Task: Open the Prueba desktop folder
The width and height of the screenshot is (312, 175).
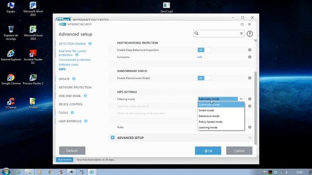Action: click(x=33, y=103)
